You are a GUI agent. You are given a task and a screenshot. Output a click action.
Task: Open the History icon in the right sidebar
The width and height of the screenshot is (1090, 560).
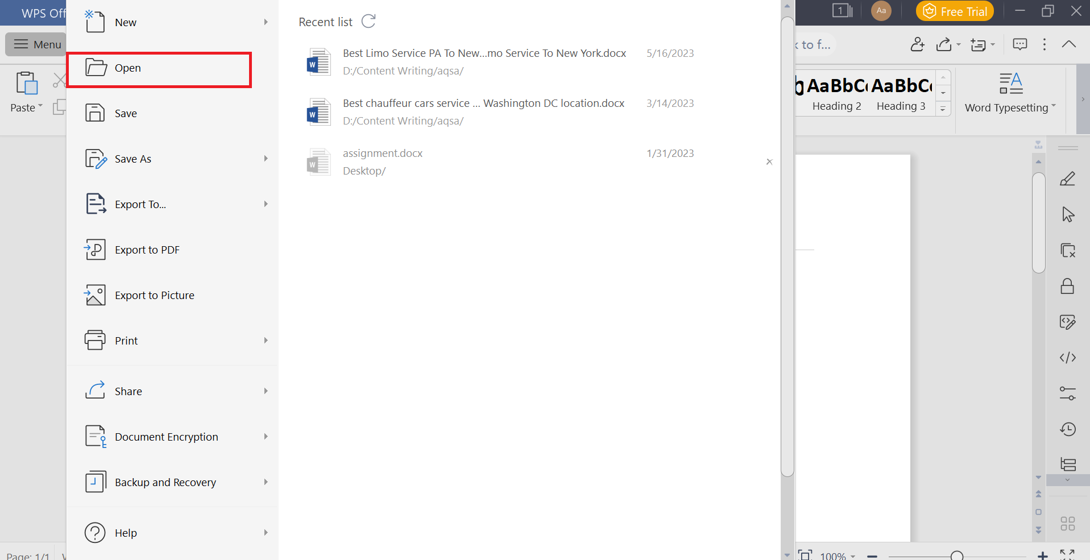point(1068,429)
